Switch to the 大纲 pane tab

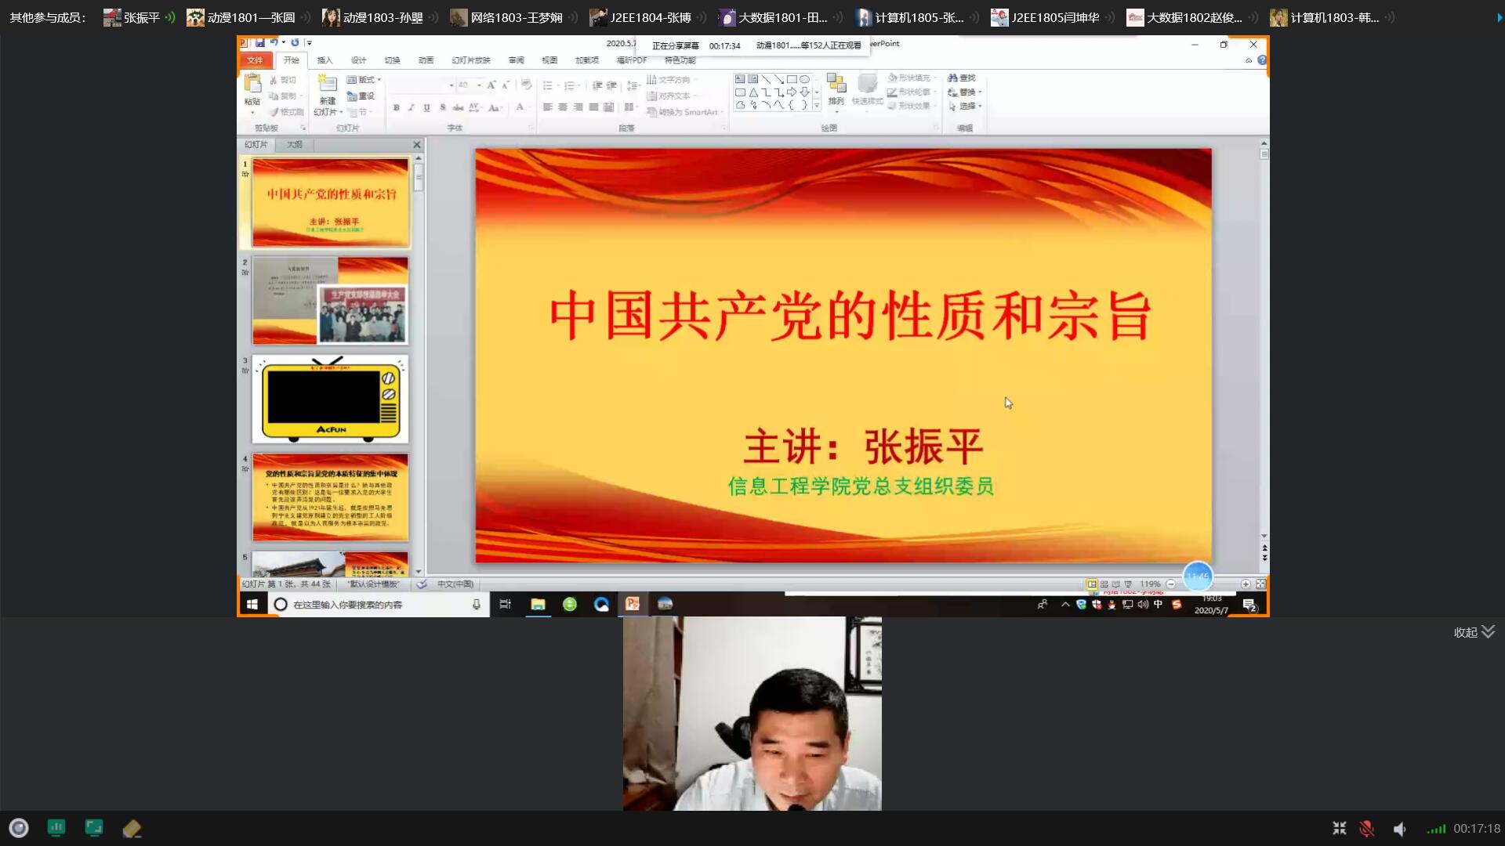coord(294,145)
